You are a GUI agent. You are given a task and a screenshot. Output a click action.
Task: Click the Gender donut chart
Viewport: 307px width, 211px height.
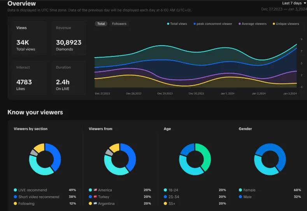pos(270,159)
